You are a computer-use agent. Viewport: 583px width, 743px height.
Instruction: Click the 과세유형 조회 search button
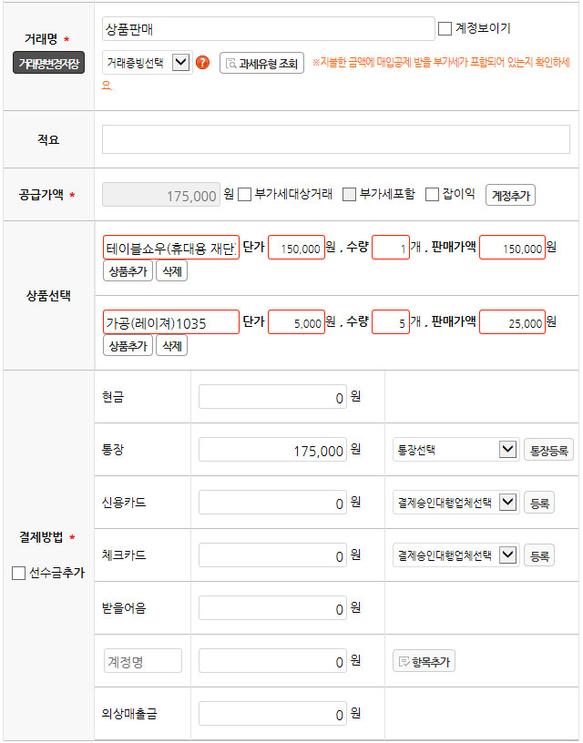pyautogui.click(x=261, y=63)
